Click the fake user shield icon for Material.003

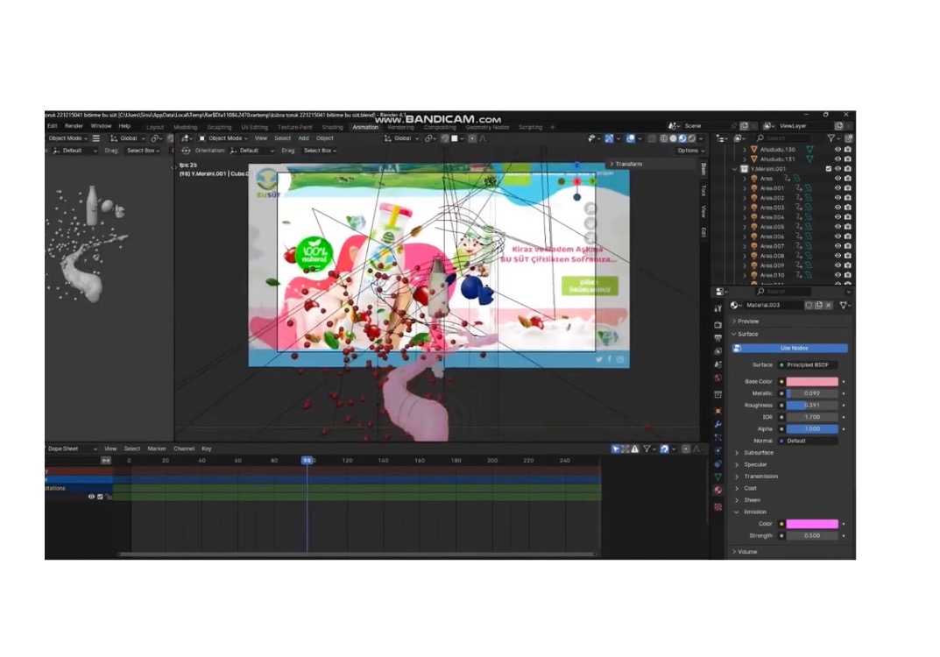[x=809, y=305]
